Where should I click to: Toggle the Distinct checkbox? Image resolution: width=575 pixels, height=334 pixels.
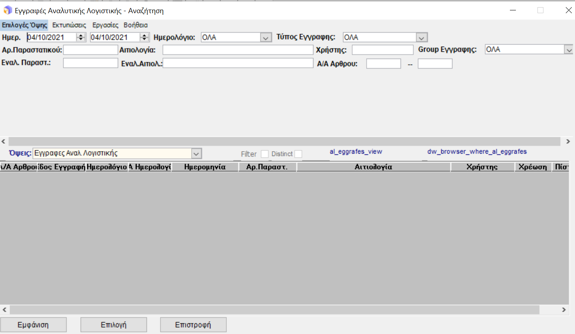298,154
